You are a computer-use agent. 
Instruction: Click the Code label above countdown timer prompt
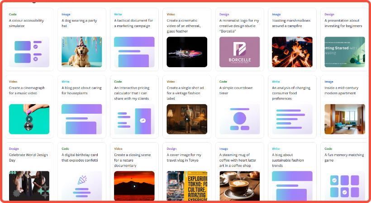click(223, 82)
